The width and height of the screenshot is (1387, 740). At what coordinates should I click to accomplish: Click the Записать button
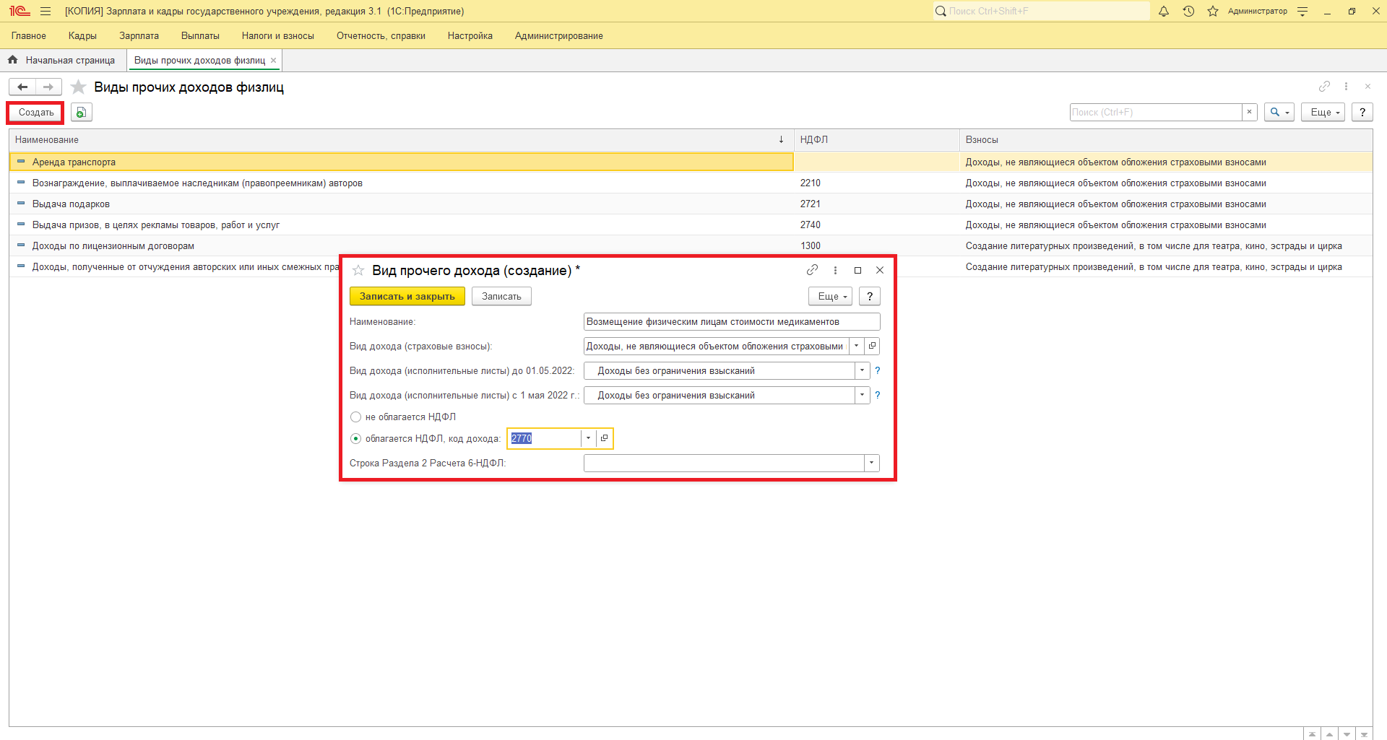pos(501,296)
